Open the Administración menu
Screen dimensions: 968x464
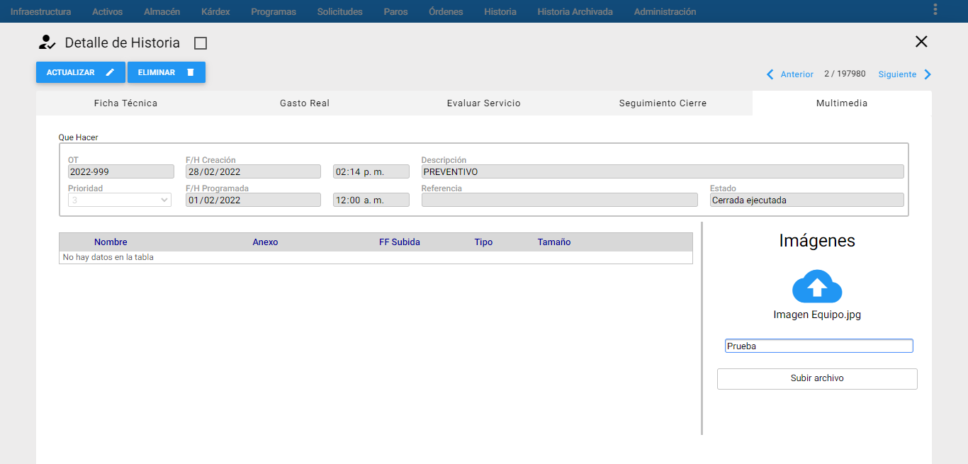(x=665, y=11)
